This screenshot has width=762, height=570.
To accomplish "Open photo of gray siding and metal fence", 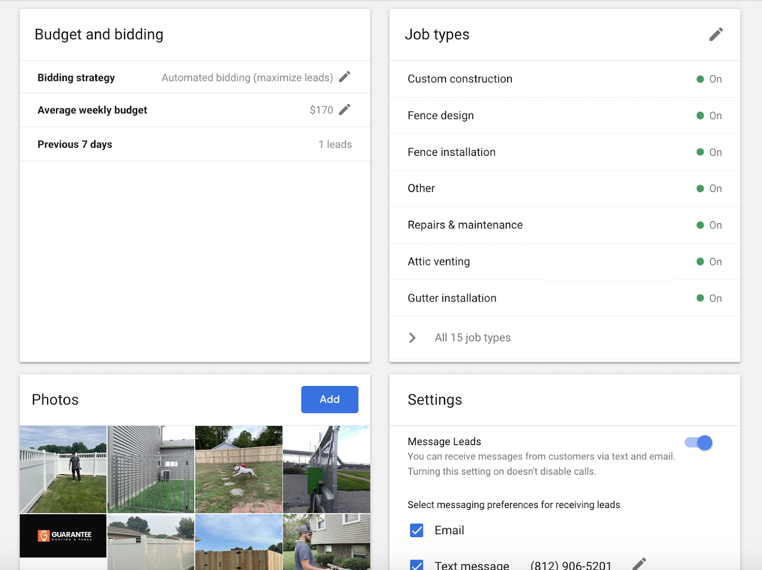I will (x=151, y=469).
